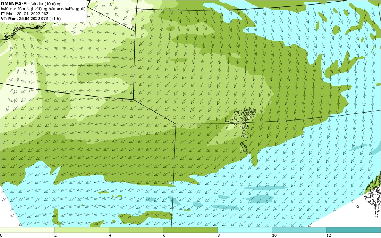Click the DMI/NEA-FI title text
Viewport: 381px width, 238px height.
[x=14, y=4]
